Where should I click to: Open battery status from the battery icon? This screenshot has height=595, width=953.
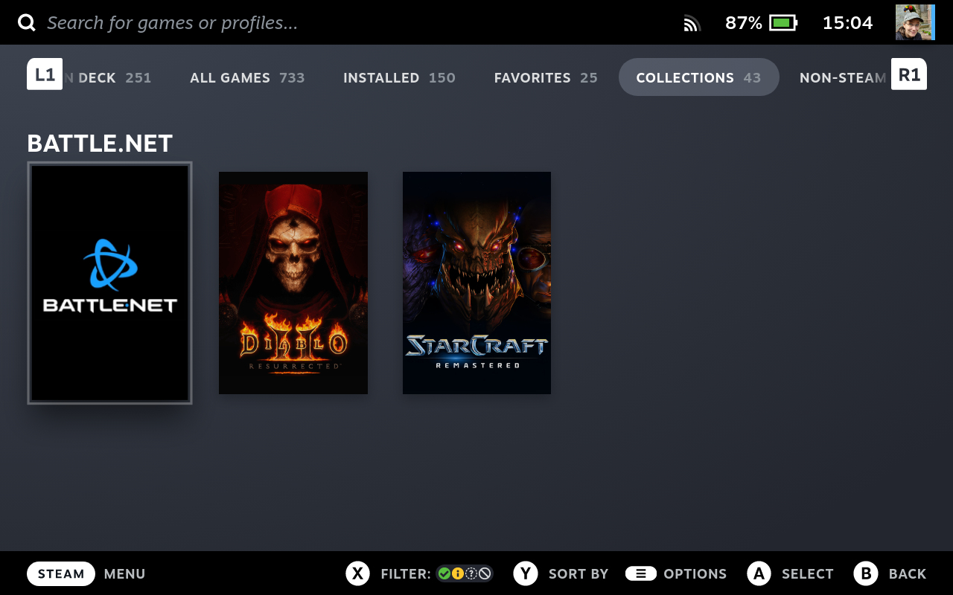[783, 22]
